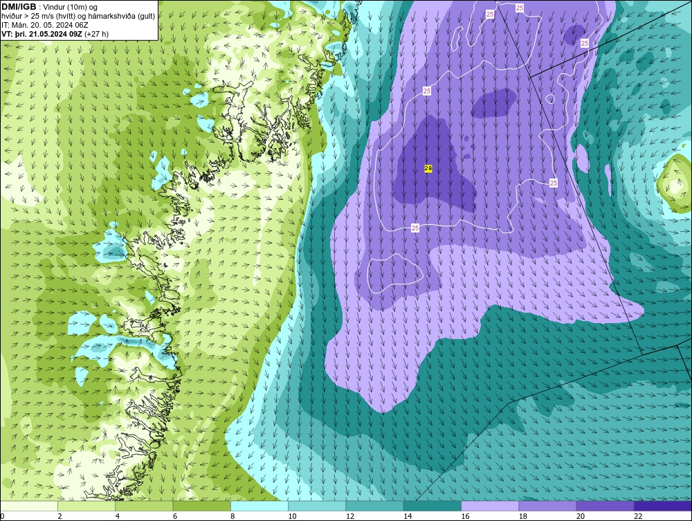Select the violet 20–22 m/s scale swatch
This screenshot has height=521, width=692.
(x=605, y=506)
